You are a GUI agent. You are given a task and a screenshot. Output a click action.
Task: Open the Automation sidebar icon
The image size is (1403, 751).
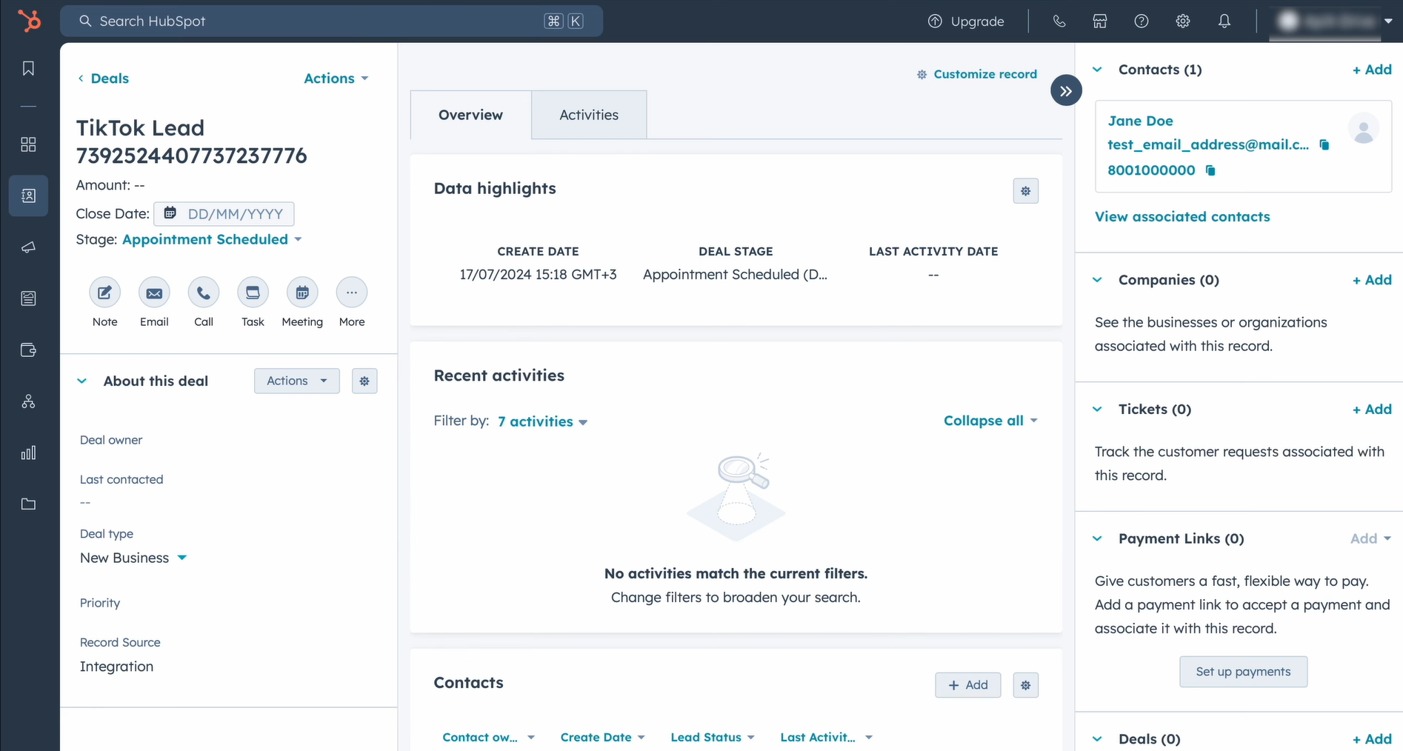pyautogui.click(x=28, y=401)
